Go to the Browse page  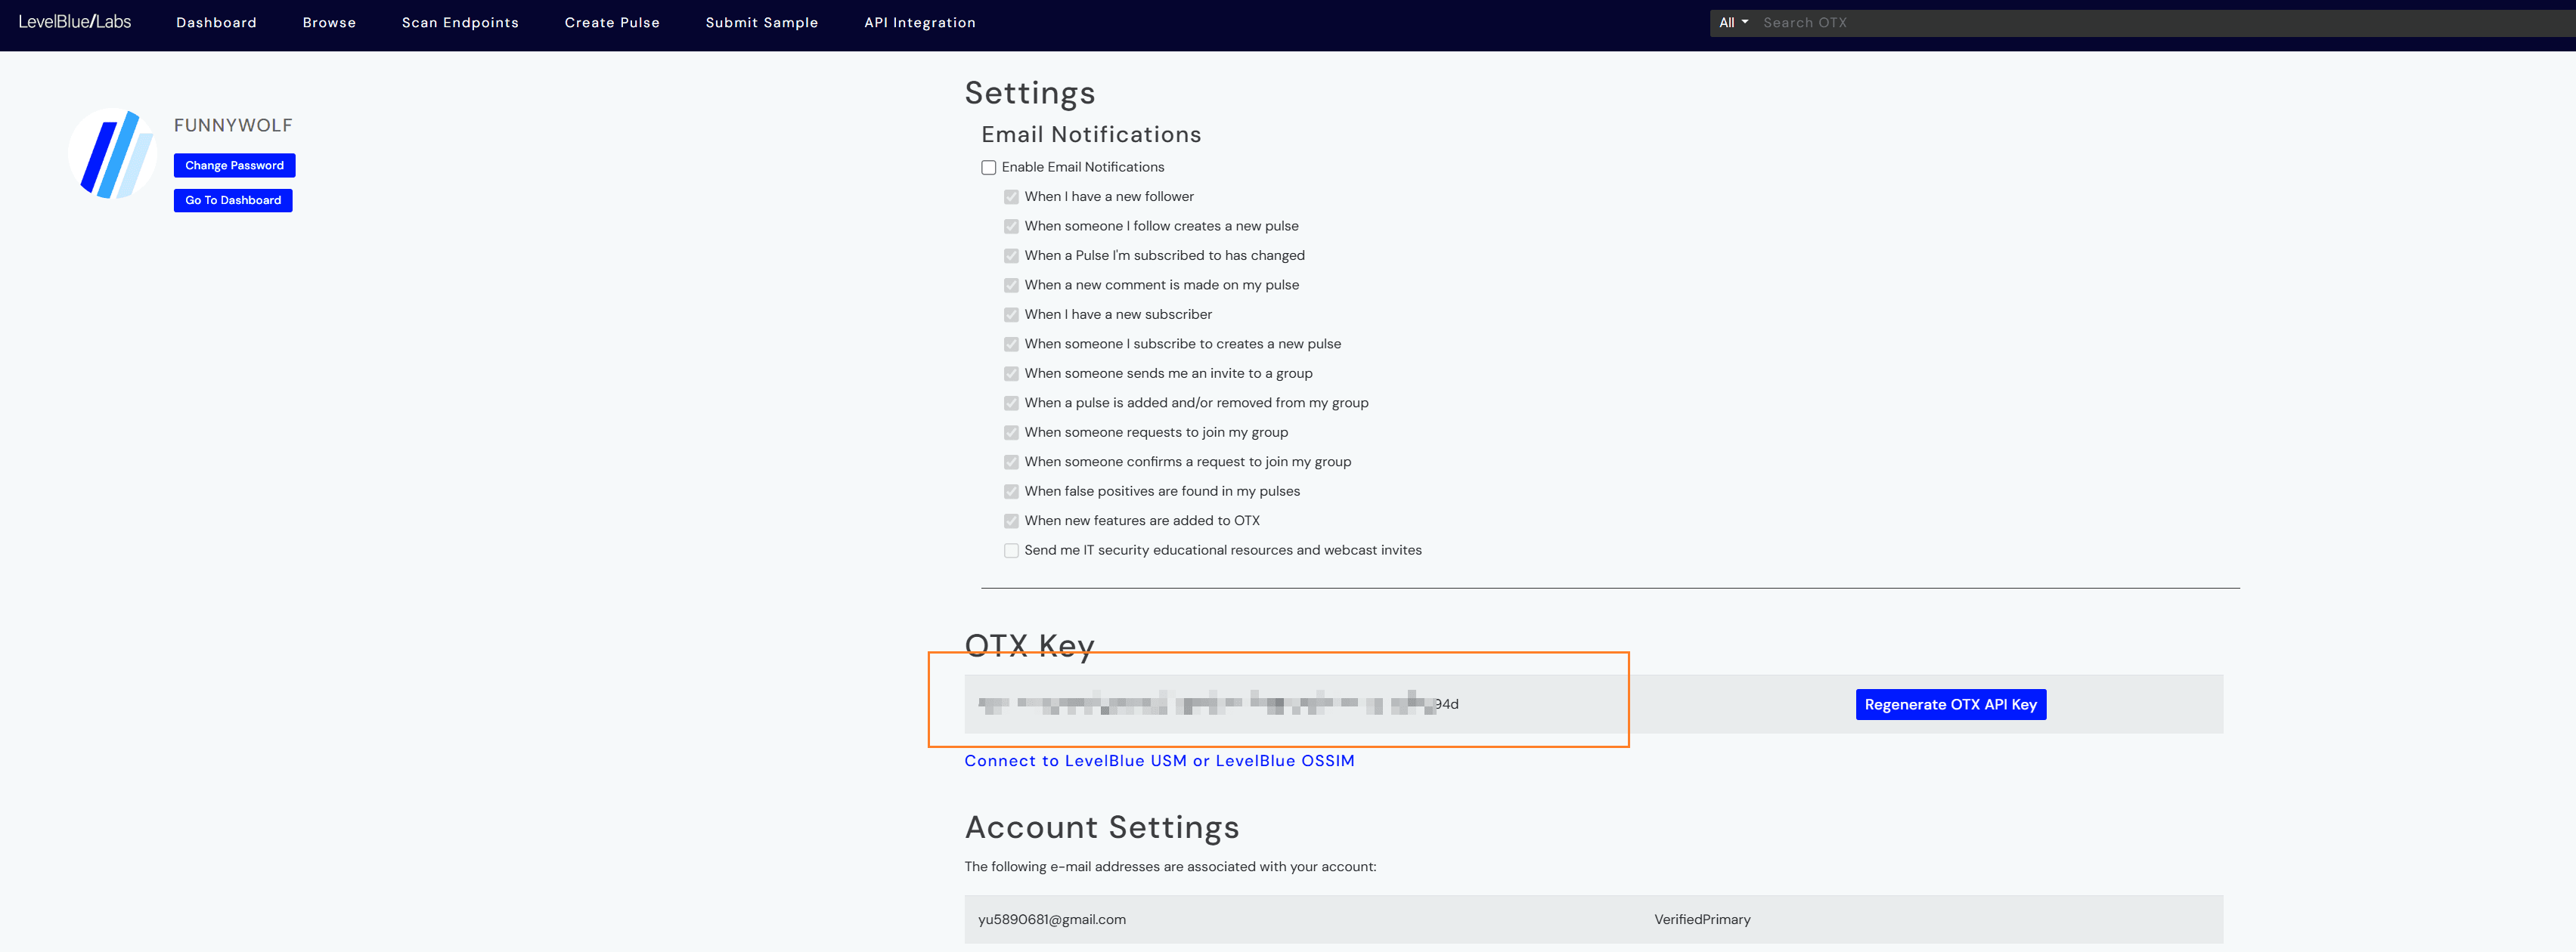pyautogui.click(x=329, y=23)
